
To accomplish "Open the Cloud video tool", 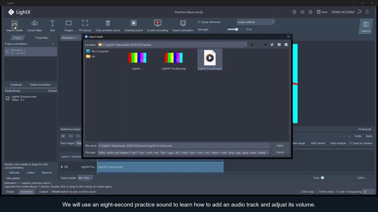I will tap(34, 26).
